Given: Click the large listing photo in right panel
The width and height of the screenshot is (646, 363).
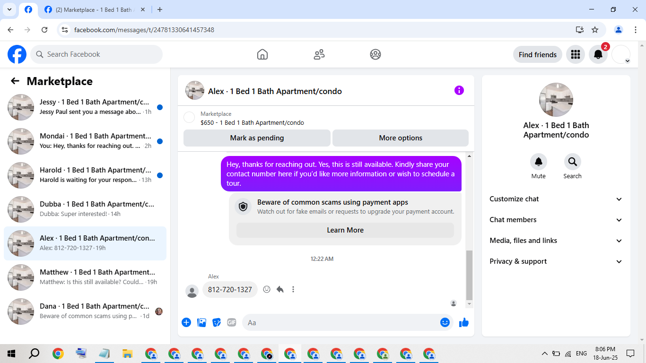Looking at the screenshot, I should pyautogui.click(x=556, y=100).
